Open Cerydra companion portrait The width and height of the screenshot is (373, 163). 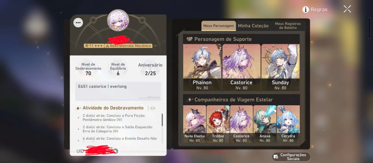point(288,124)
